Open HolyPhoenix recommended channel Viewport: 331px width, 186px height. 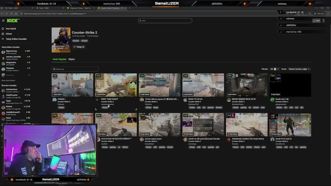point(16,96)
